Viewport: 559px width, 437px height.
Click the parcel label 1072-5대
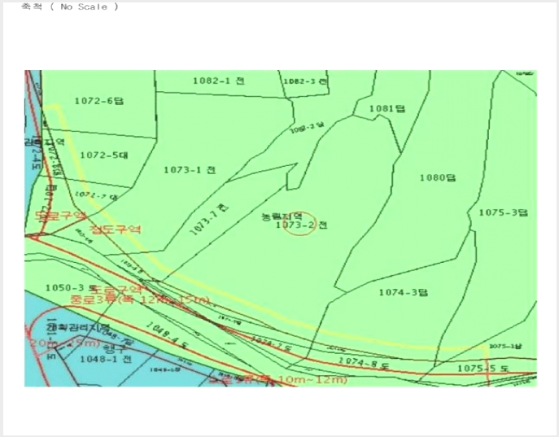pos(104,155)
